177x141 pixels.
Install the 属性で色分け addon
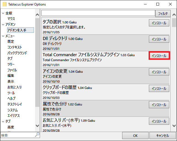[159, 105]
